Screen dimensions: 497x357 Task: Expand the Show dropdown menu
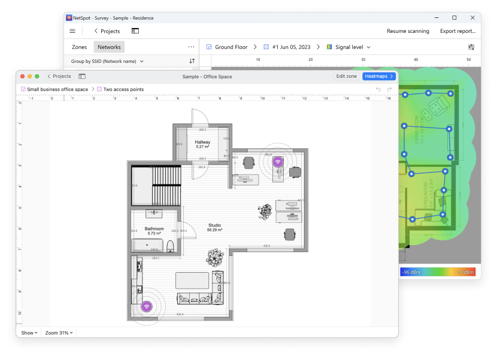(29, 332)
